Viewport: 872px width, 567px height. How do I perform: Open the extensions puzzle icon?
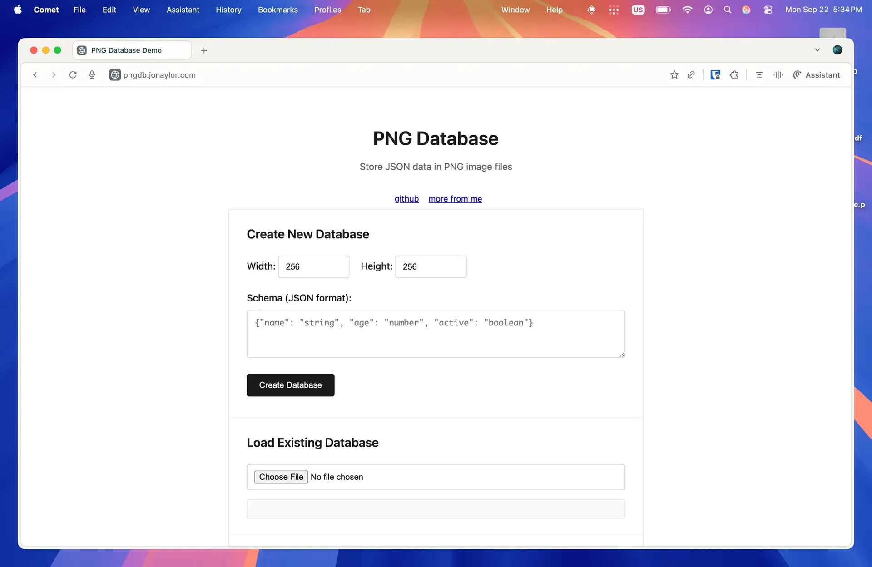734,74
